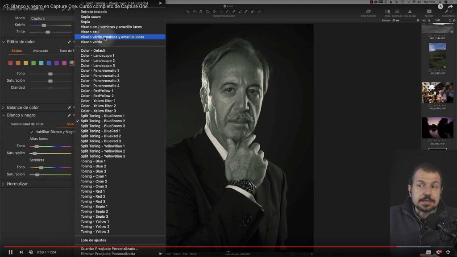This screenshot has width=457, height=257.
Task: Open the Modo Captura dropdown
Action: pos(52,18)
